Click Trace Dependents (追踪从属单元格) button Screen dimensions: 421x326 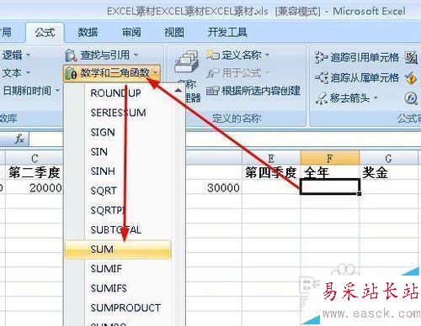[x=356, y=77]
